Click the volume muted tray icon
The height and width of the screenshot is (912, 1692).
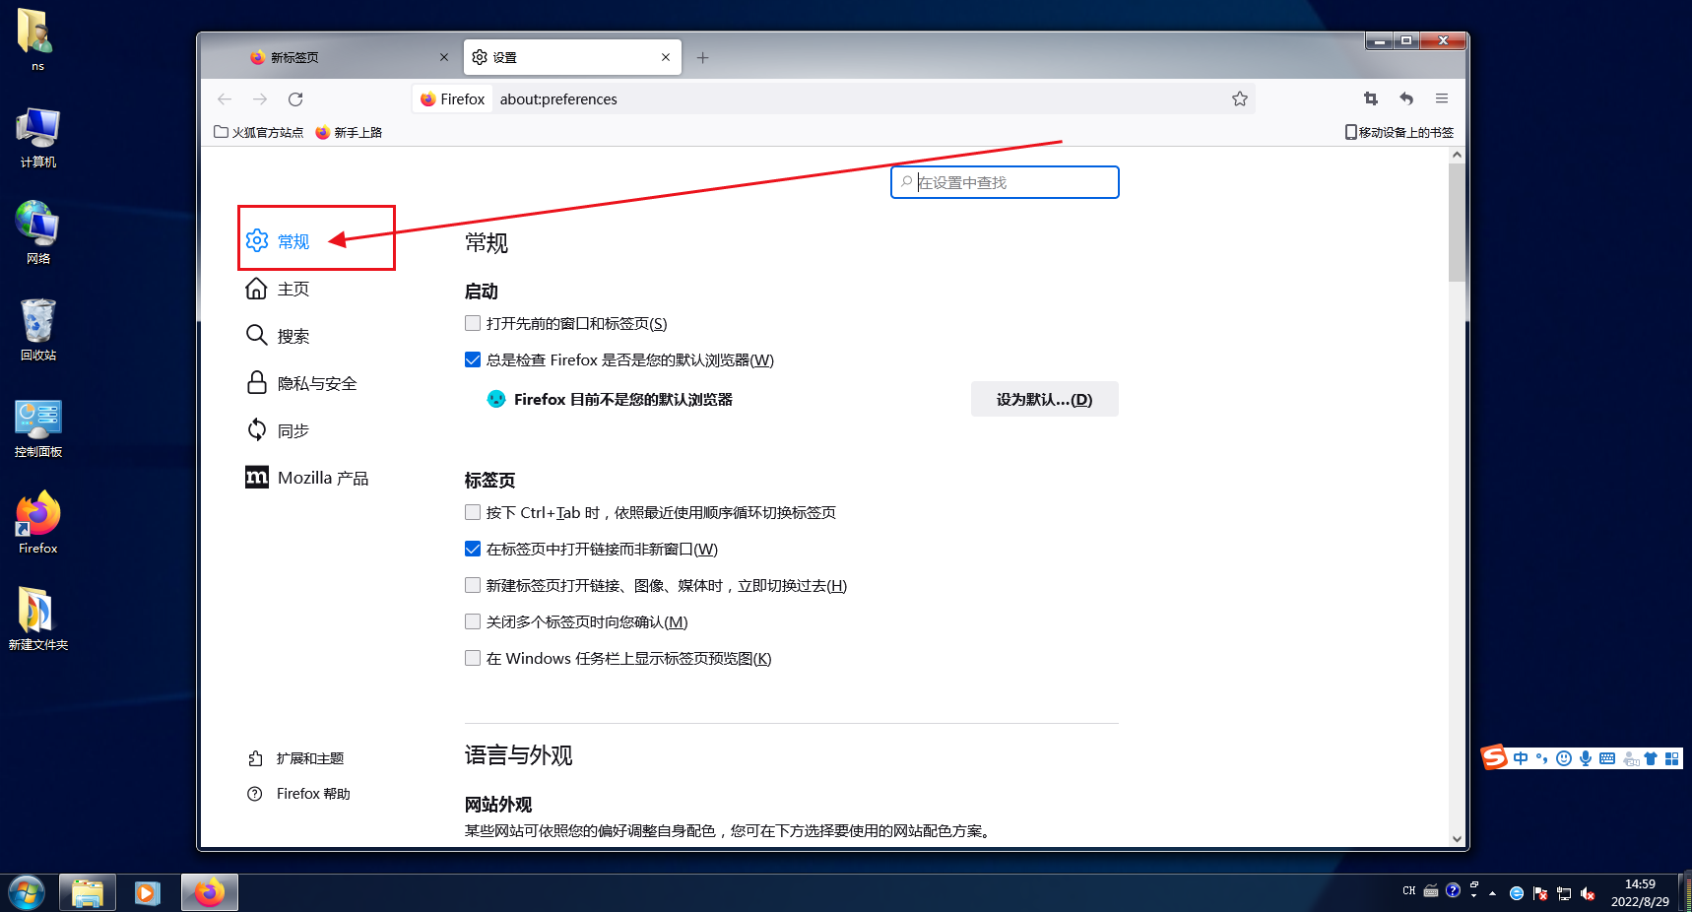1588,893
